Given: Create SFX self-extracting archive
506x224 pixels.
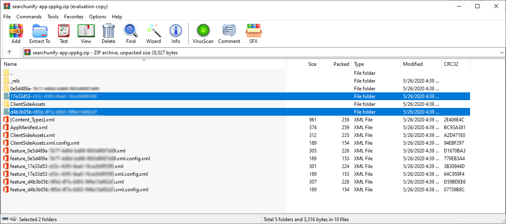Looking at the screenshot, I should 254,33.
